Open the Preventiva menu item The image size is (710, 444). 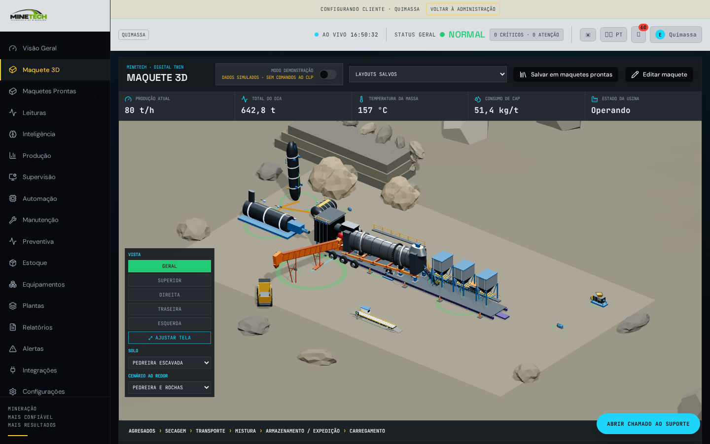[55, 242]
